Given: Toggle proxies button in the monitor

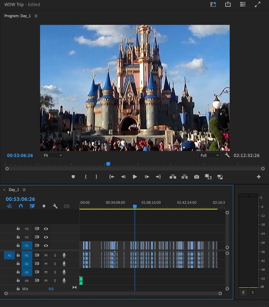Looking at the screenshot, I should (x=220, y=177).
